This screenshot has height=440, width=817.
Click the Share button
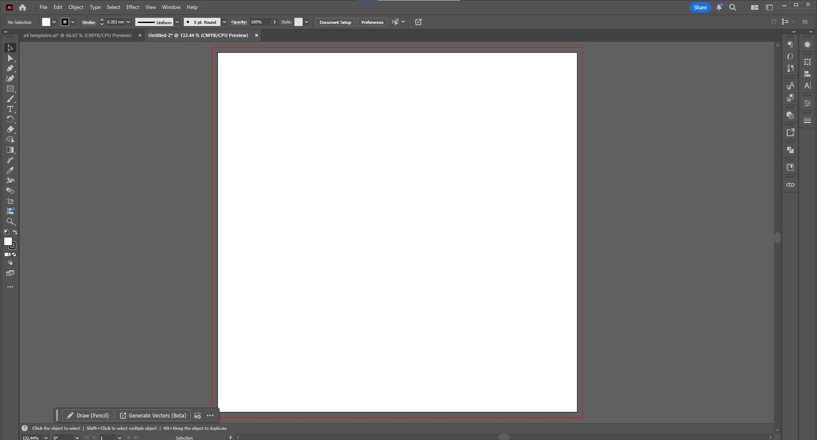pos(700,7)
